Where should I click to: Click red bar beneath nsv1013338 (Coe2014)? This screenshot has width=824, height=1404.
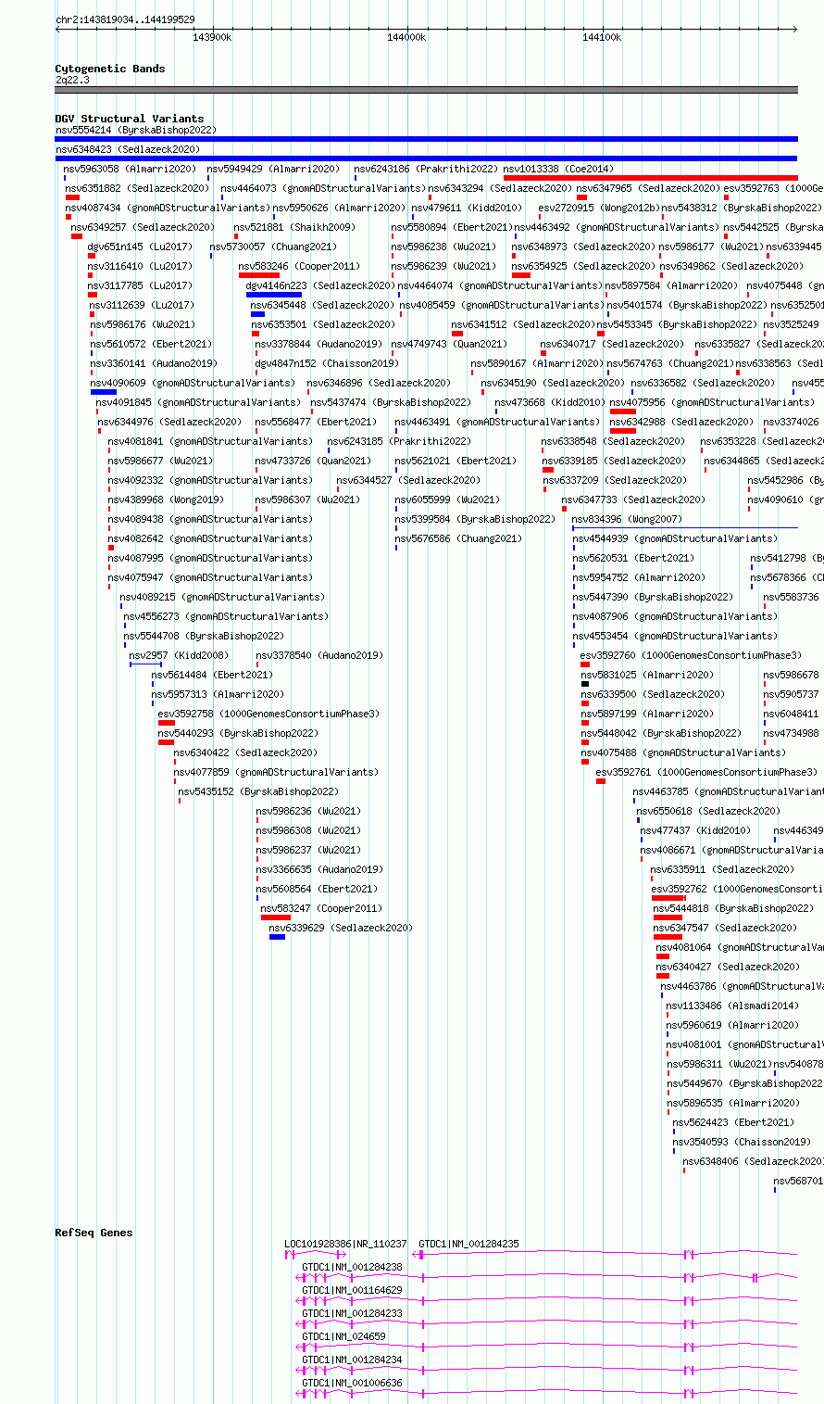click(650, 178)
